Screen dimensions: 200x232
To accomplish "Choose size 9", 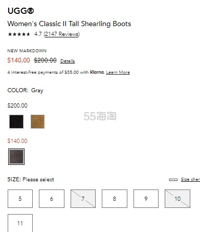I will [x=146, y=199].
